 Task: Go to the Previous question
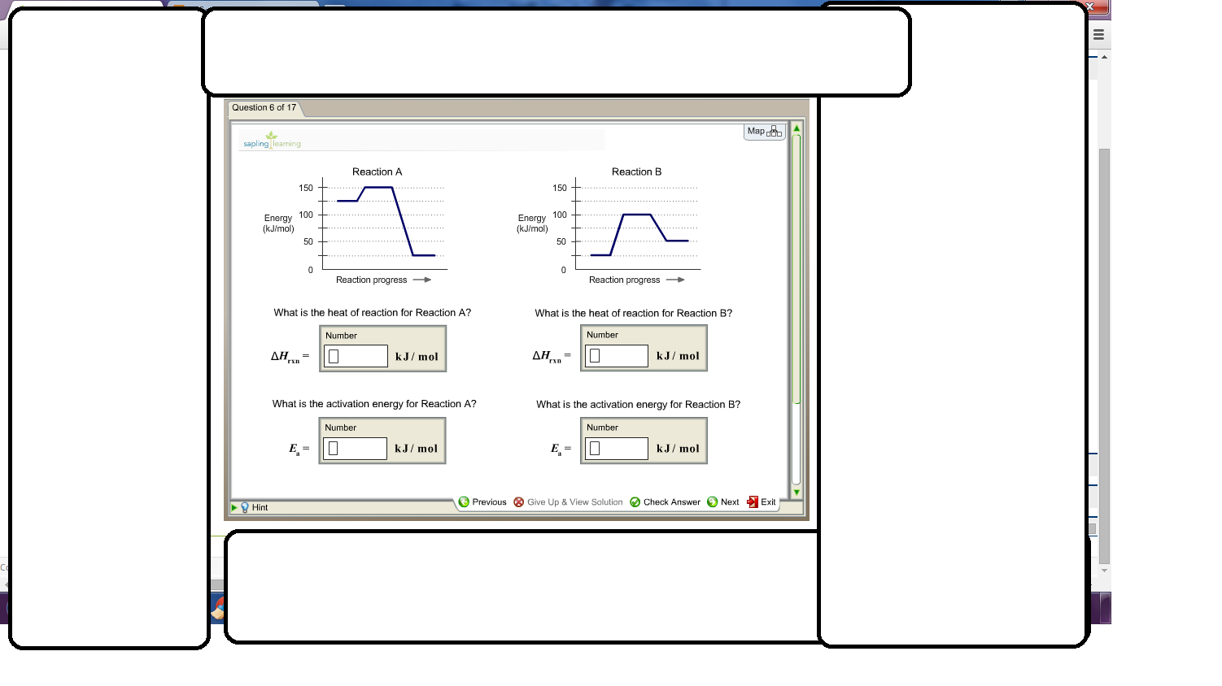[482, 502]
